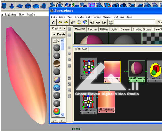Switch to the Shading Groups tab
The image size is (162, 131).
click(x=142, y=29)
